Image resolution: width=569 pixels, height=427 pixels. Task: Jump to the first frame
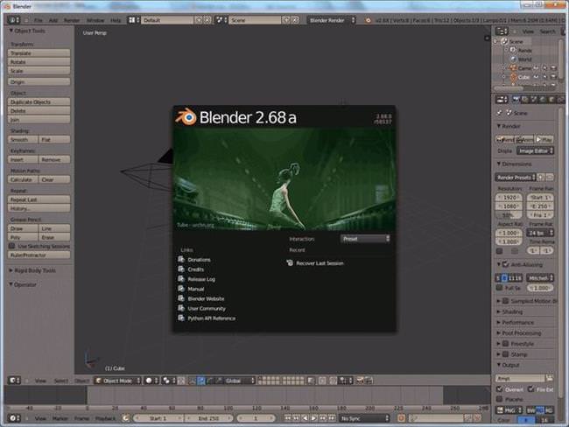tap(288, 418)
